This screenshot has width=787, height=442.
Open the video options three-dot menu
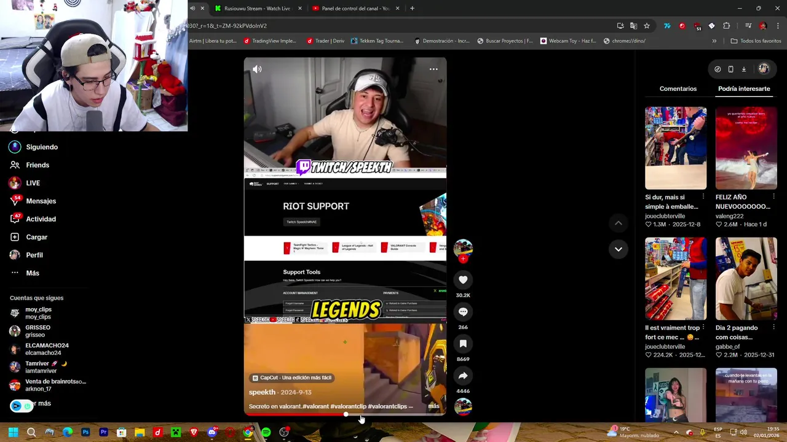tap(433, 69)
